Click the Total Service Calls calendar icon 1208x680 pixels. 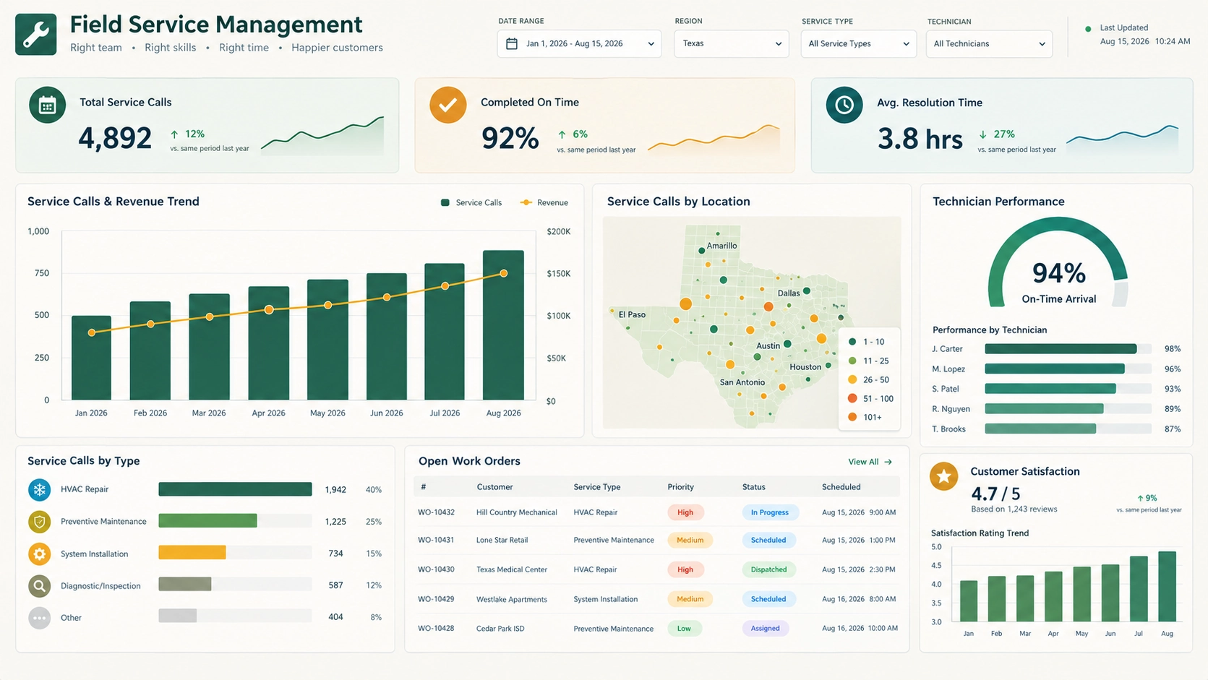[x=48, y=105]
